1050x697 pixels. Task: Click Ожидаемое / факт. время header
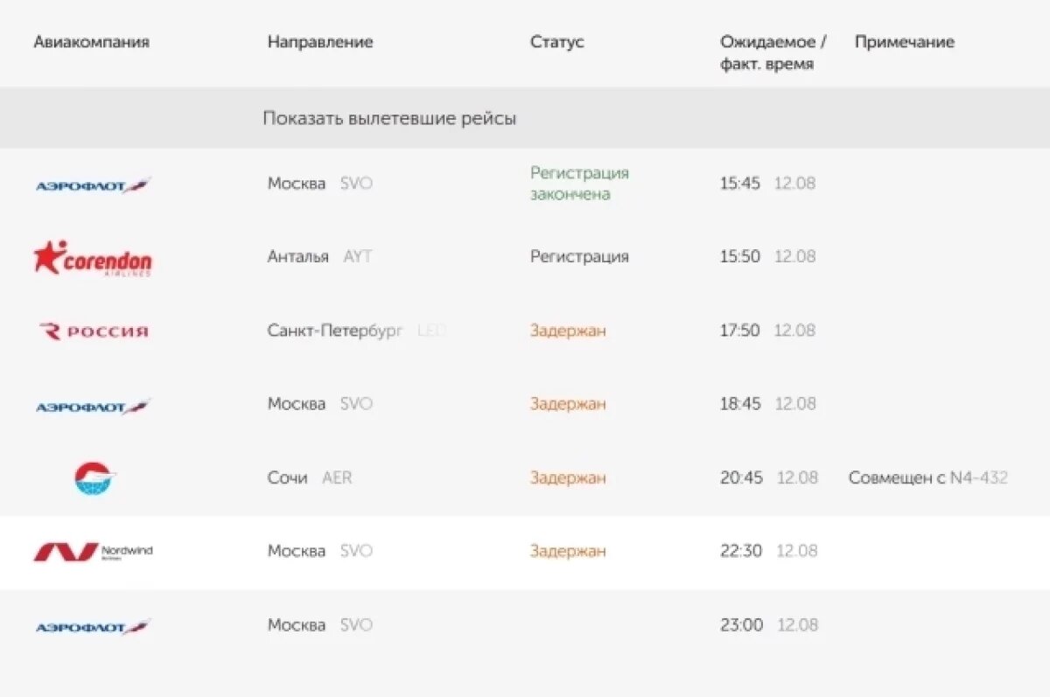point(773,52)
